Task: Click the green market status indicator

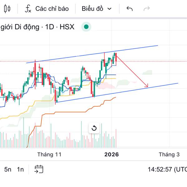Action: point(86,27)
